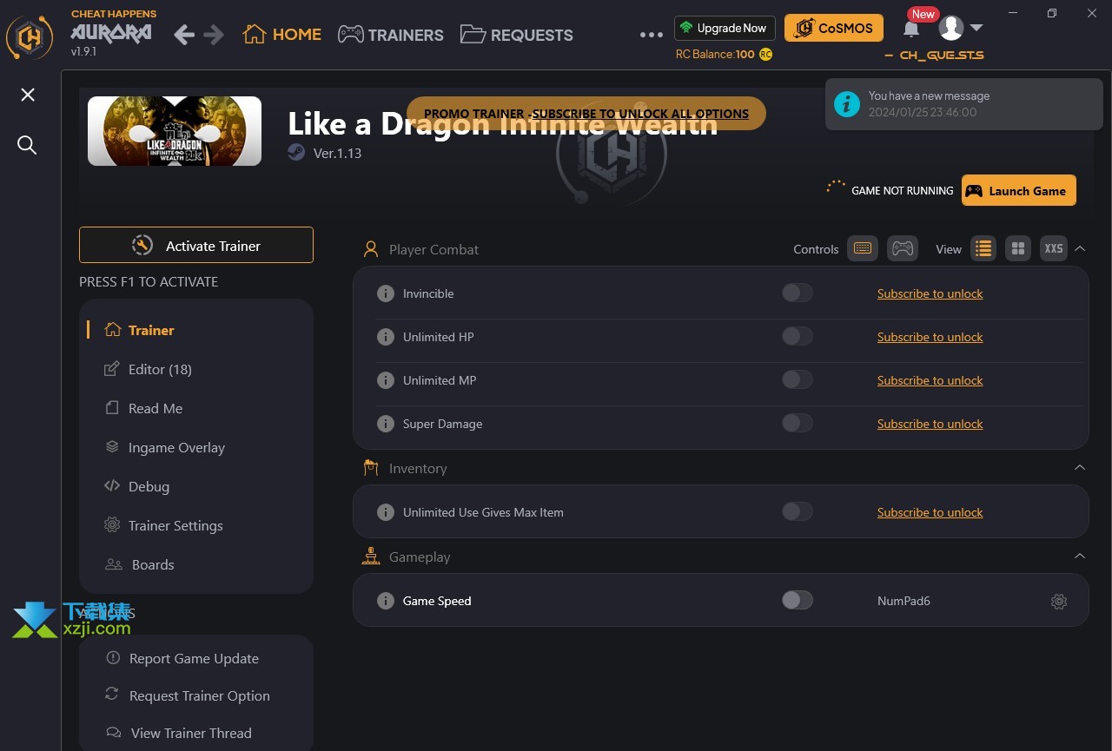Open the REQUESTS tab
Screen dimensions: 1112x751
point(517,35)
